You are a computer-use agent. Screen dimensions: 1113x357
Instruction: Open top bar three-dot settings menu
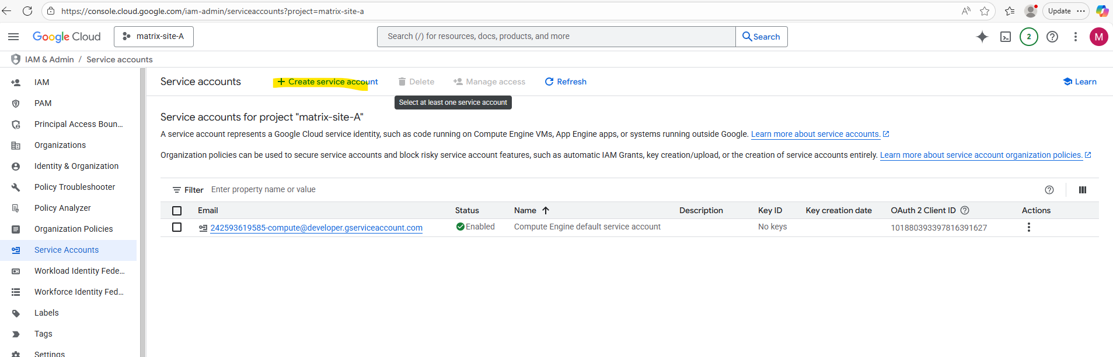coord(1076,37)
